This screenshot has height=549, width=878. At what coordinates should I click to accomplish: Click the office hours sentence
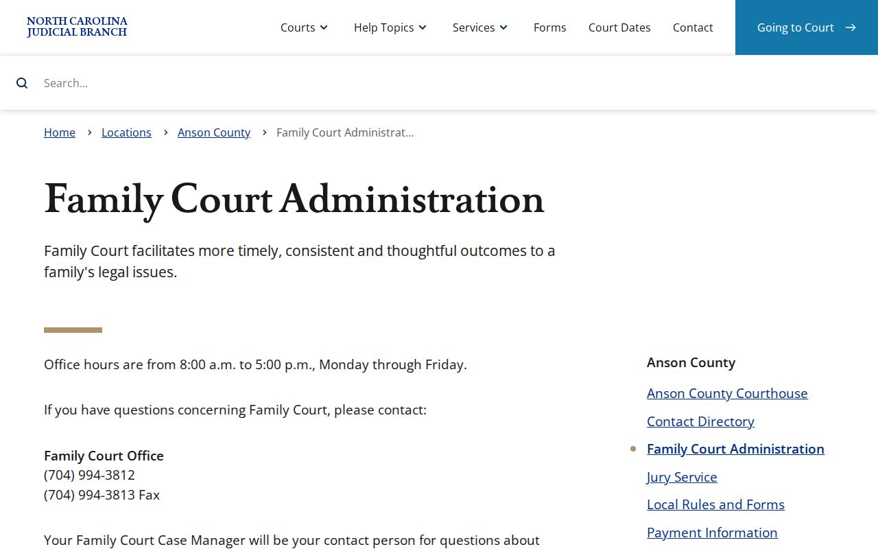click(255, 364)
